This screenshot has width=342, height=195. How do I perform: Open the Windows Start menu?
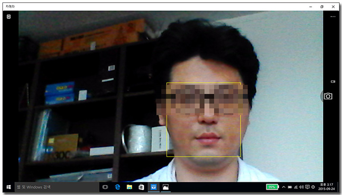tap(9, 187)
